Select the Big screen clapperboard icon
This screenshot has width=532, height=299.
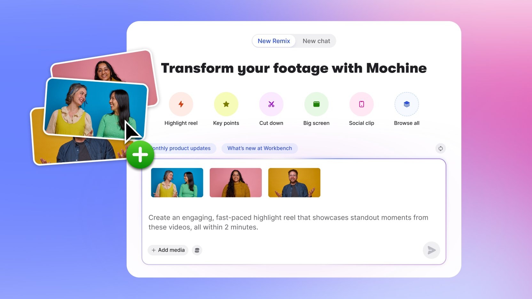tap(316, 104)
